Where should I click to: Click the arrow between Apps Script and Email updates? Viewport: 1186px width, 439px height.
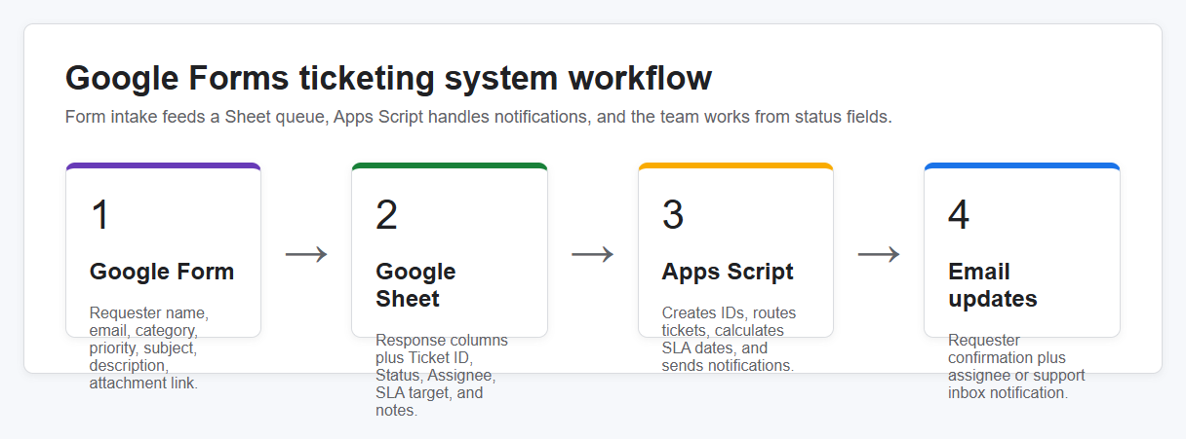879,254
